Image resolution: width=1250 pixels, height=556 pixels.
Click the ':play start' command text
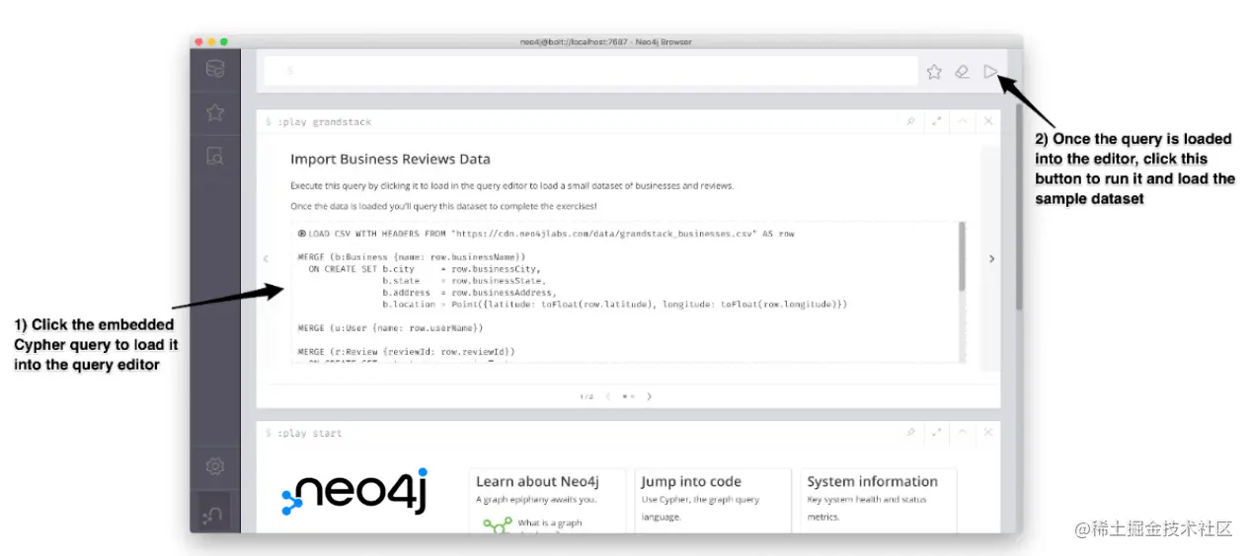[x=311, y=433]
